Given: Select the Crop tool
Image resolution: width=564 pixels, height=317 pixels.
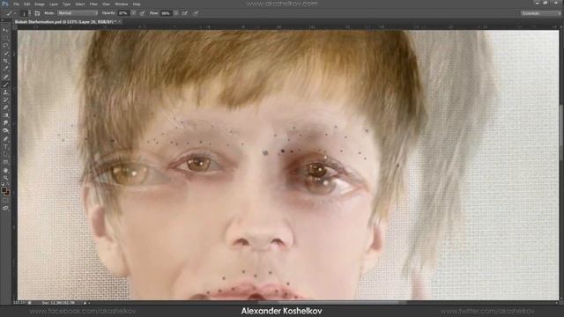Looking at the screenshot, I should (5, 61).
